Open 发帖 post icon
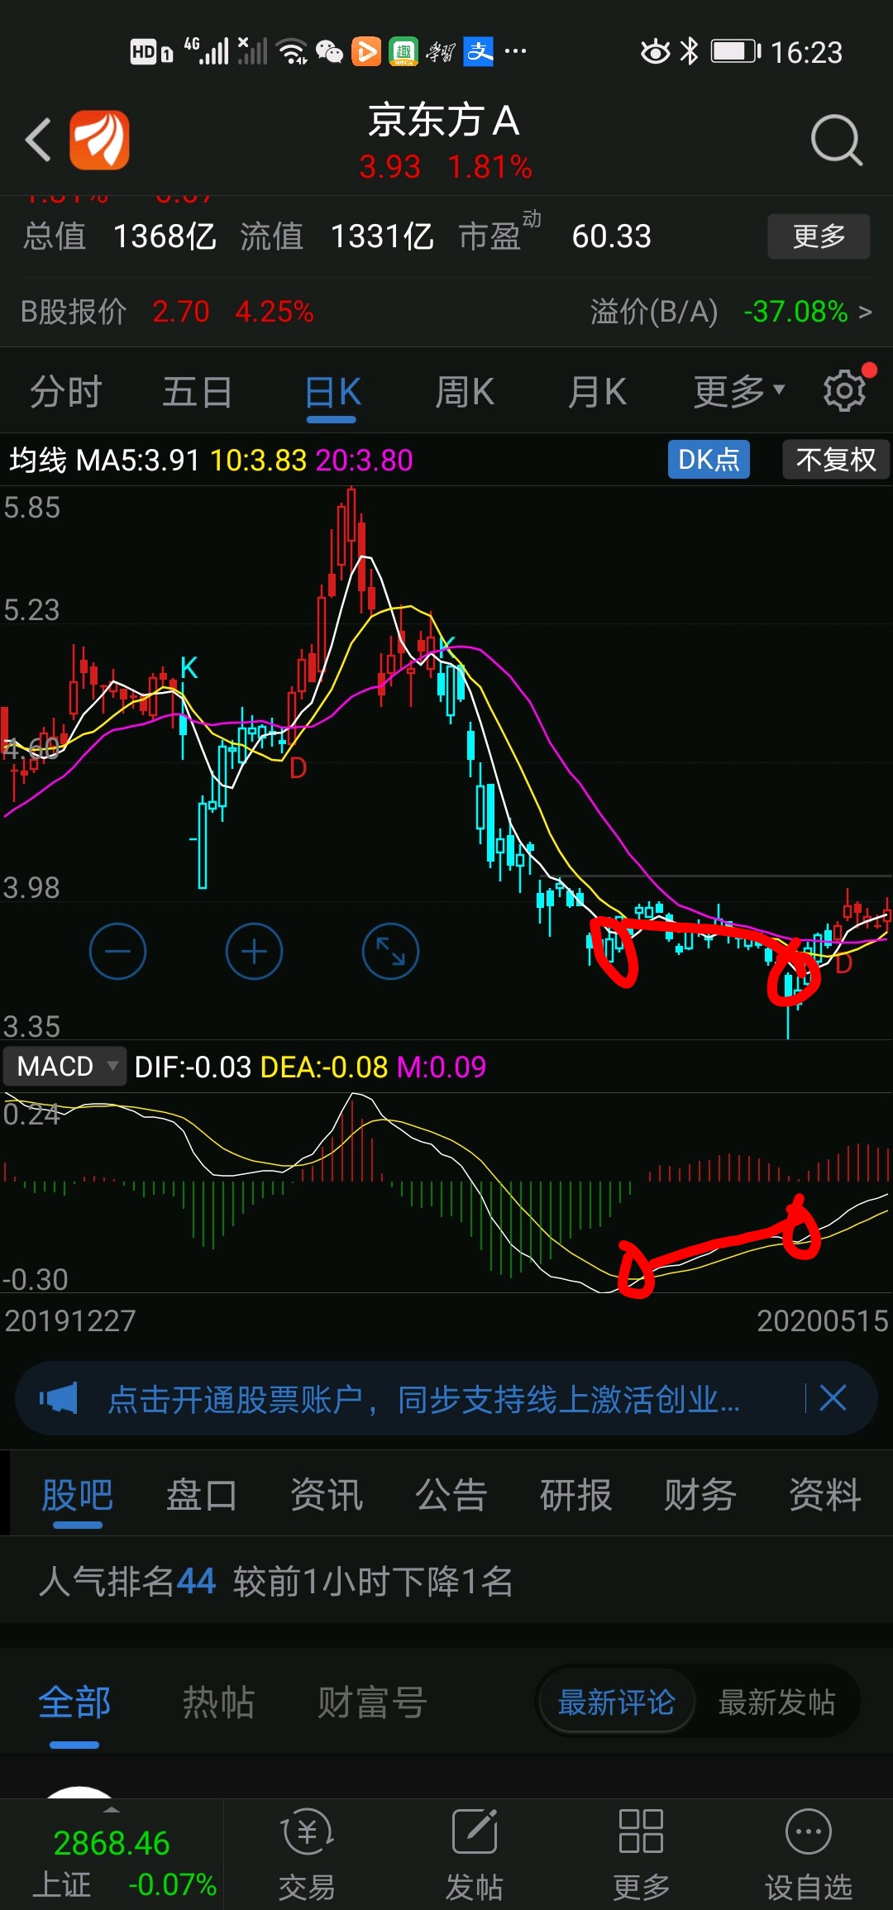The image size is (893, 1910). 474,1855
